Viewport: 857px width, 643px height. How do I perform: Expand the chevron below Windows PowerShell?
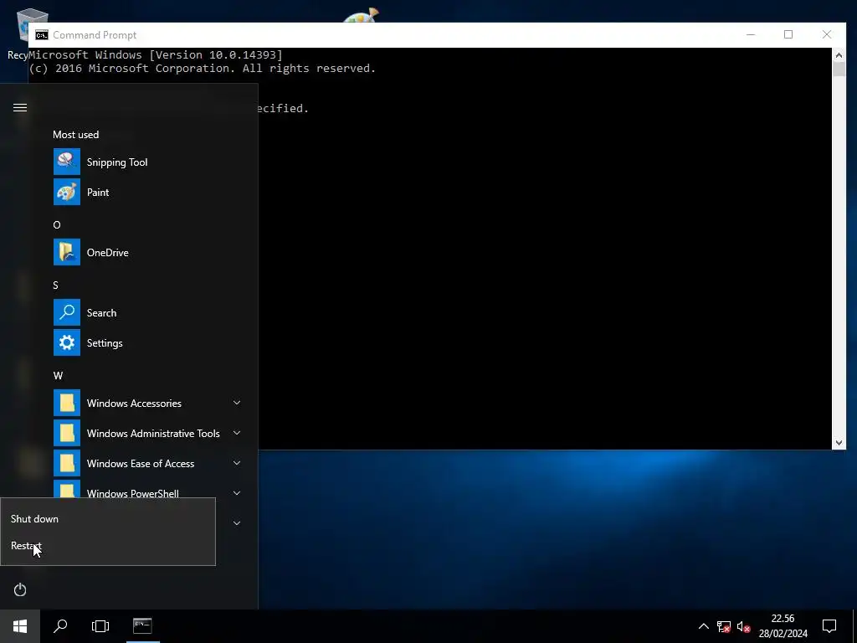[x=237, y=523]
